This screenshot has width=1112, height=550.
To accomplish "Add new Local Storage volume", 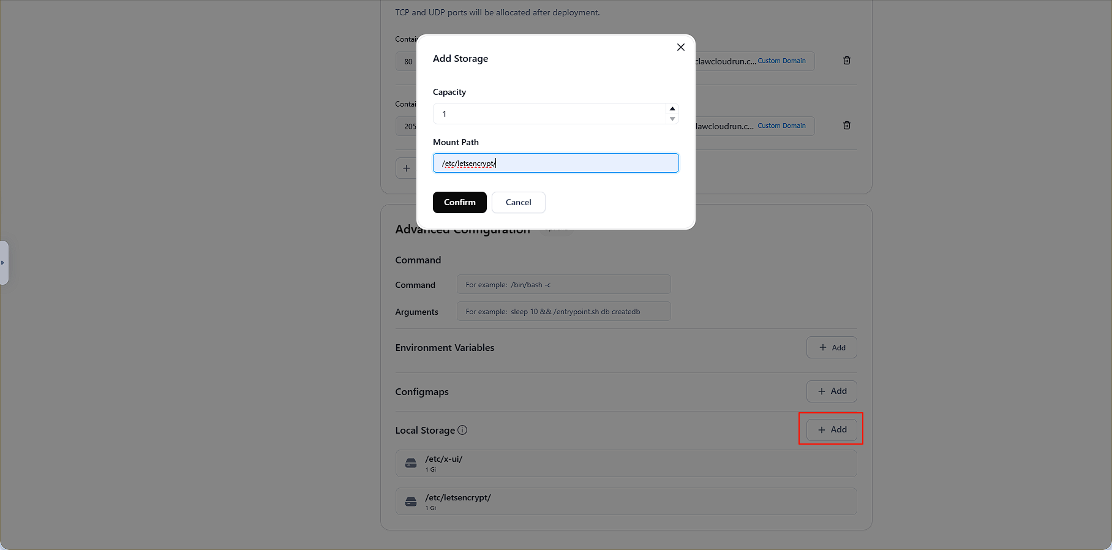I will [831, 430].
